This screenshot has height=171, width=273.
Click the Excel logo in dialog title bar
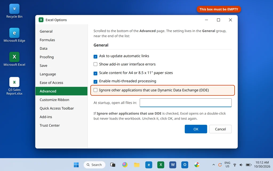pos(41,20)
